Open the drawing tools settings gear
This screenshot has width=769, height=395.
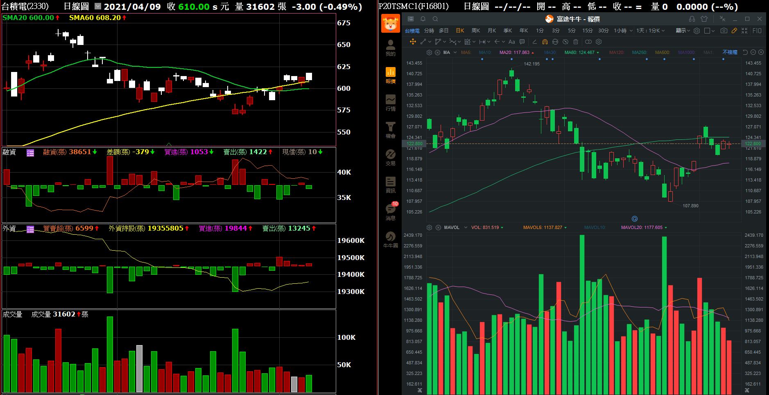pyautogui.click(x=599, y=42)
